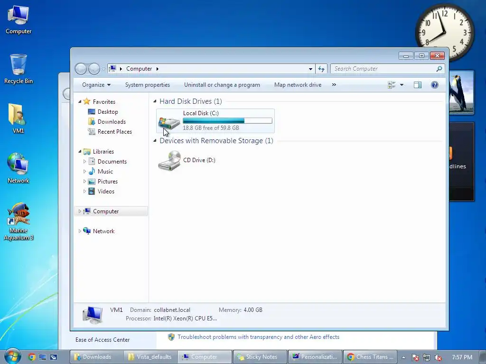Click the arrow after Computer breadcrumb

[x=158, y=69]
